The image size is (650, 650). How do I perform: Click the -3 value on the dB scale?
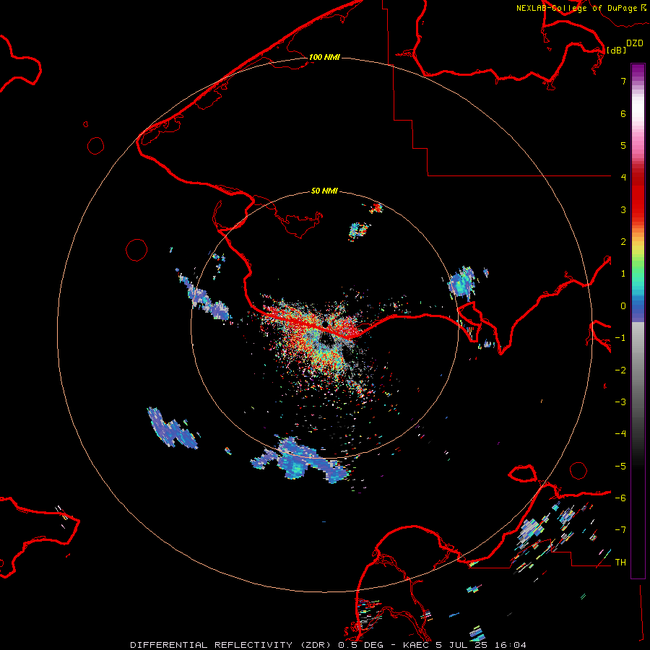coord(620,402)
